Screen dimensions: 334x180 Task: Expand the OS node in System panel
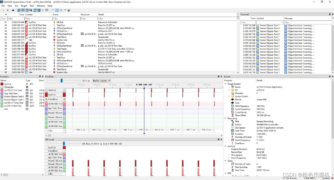click(229, 90)
